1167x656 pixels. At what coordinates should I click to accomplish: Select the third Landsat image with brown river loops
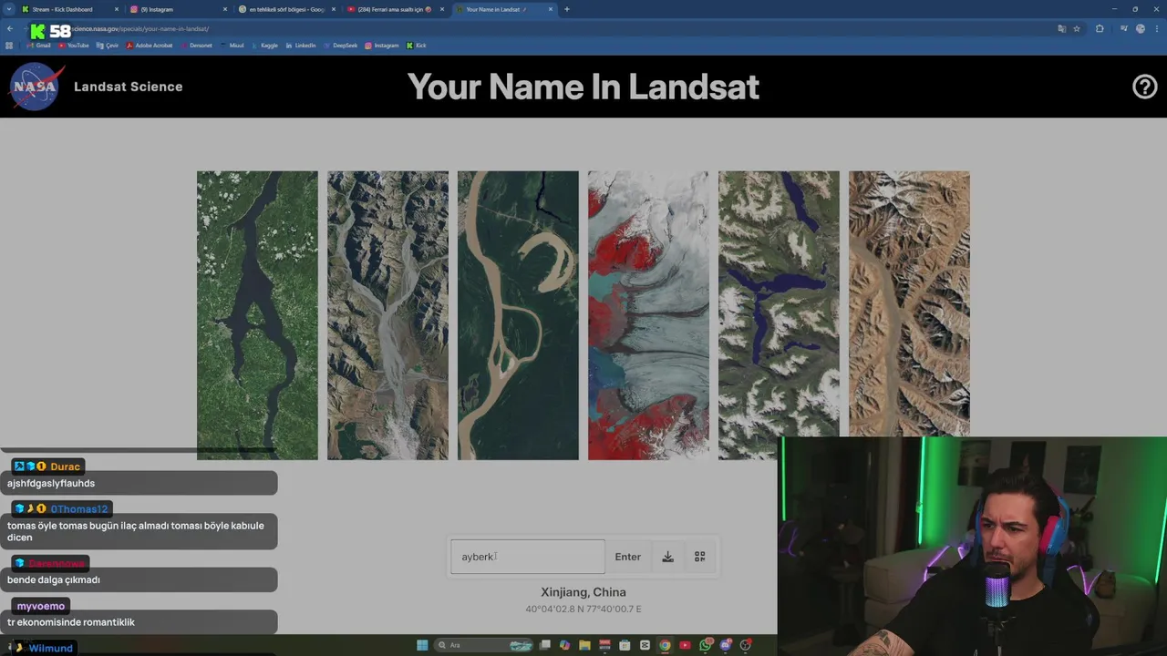518,315
